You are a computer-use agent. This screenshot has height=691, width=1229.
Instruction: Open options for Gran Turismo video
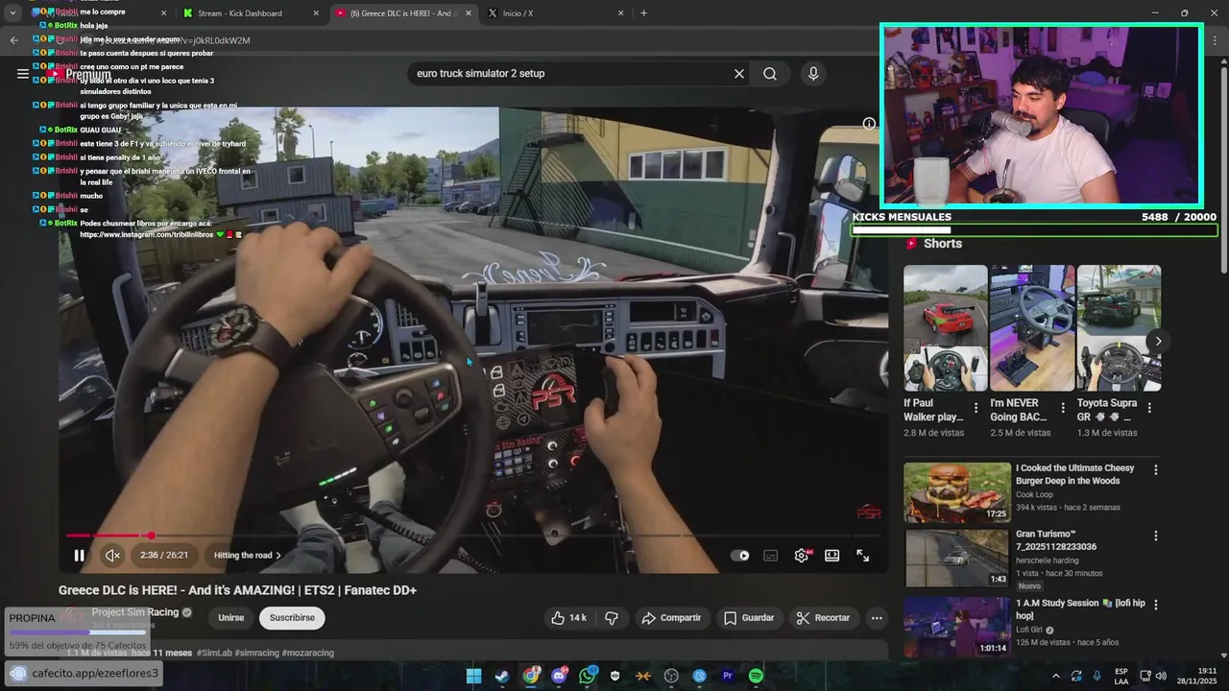(x=1156, y=536)
